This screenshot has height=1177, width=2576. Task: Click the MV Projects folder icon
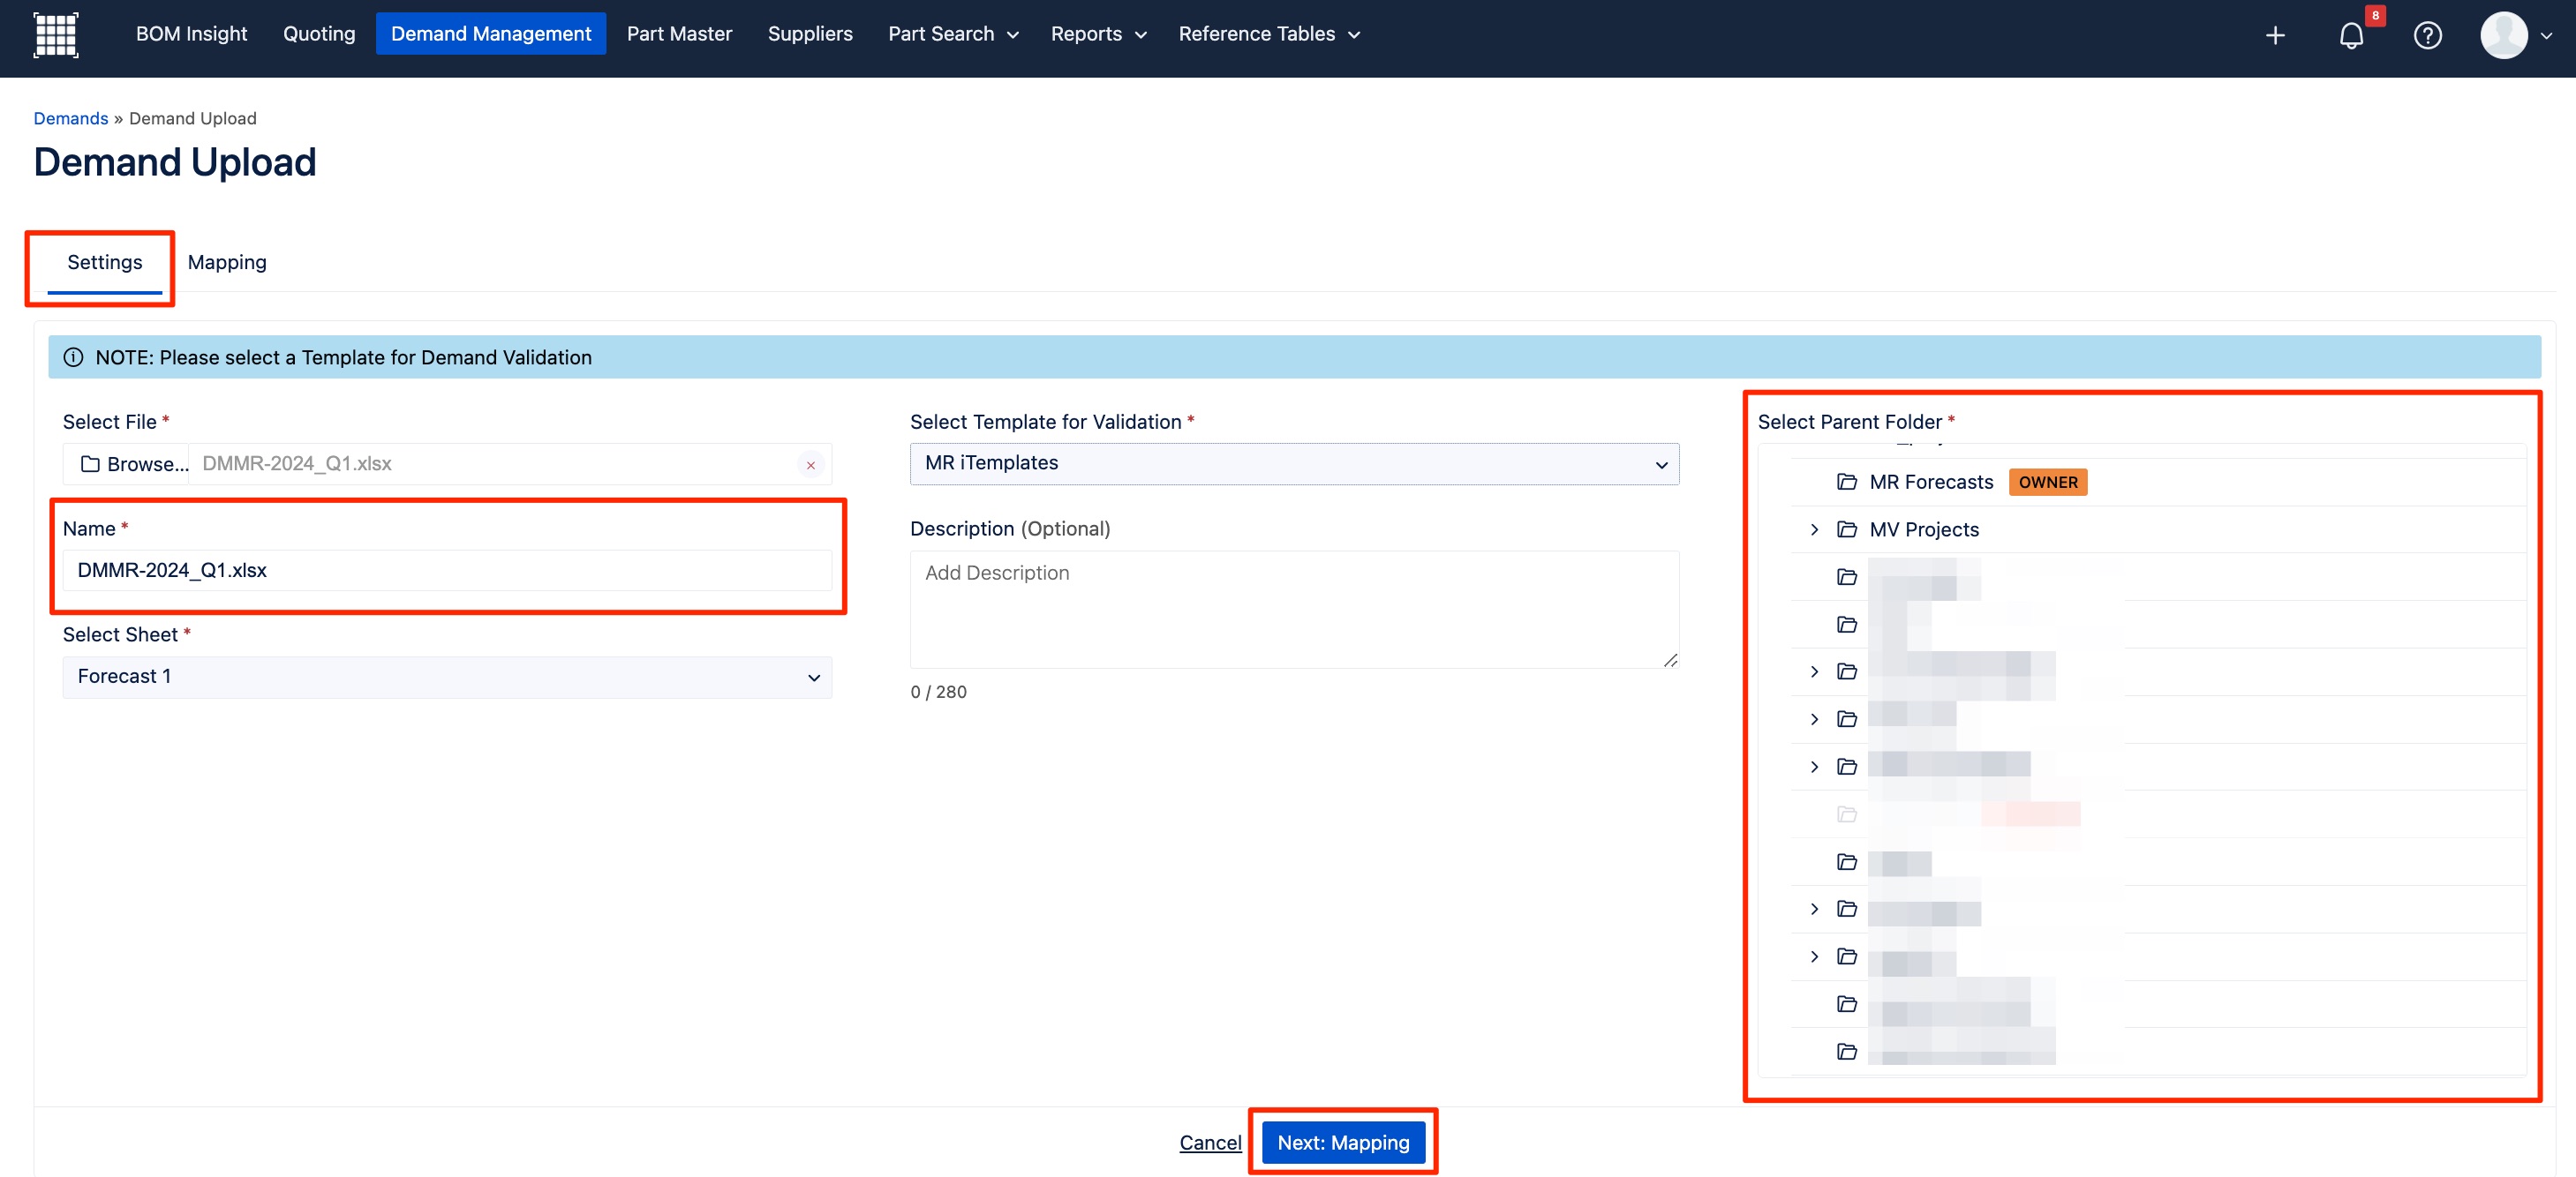click(x=1846, y=529)
